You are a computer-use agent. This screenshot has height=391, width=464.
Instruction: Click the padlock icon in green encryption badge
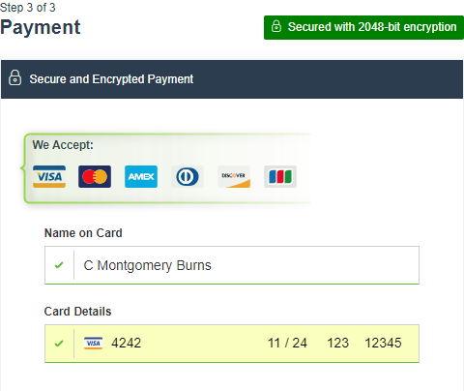(x=276, y=26)
